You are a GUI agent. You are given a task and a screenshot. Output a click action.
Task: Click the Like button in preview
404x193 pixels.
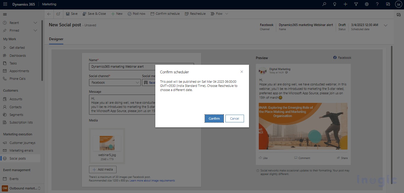[x=263, y=158]
